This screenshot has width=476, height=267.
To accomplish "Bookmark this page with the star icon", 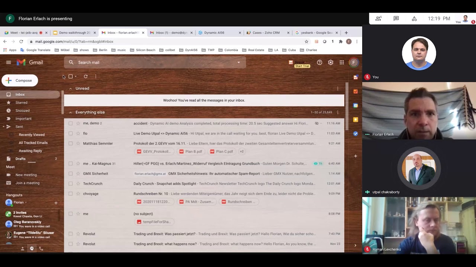I will click(306, 42).
